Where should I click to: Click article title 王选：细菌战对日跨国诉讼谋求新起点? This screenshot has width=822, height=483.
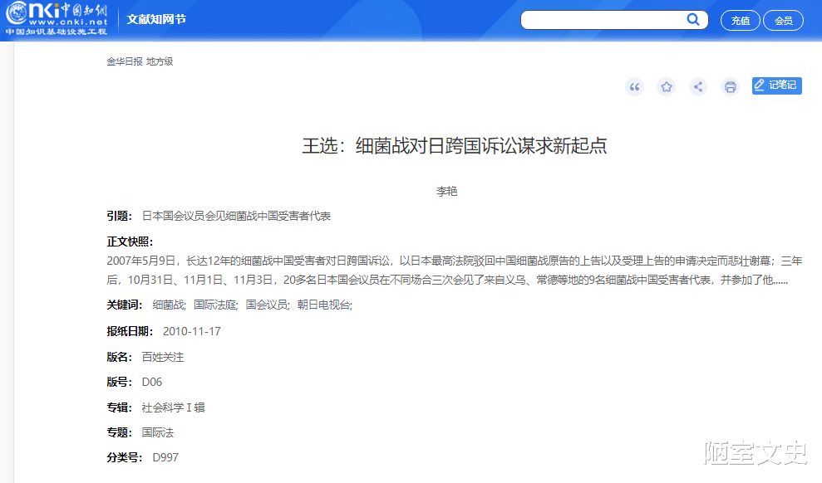[x=455, y=146]
